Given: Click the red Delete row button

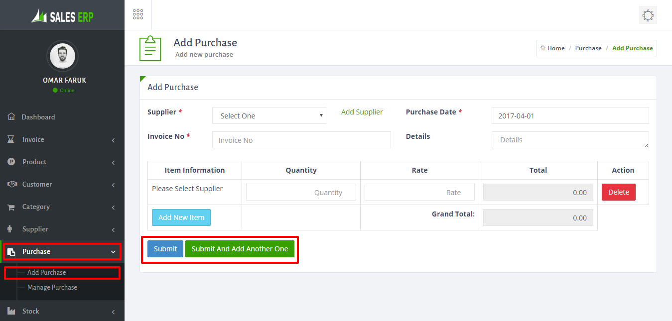Looking at the screenshot, I should click(619, 192).
